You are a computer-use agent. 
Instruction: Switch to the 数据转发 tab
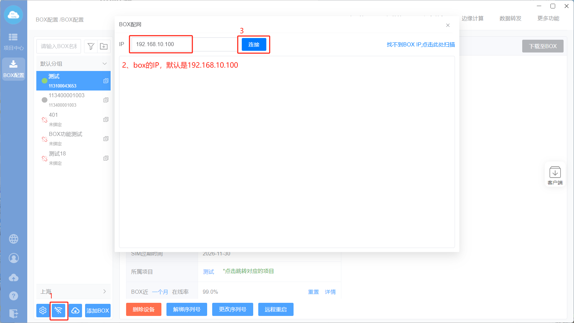(510, 19)
